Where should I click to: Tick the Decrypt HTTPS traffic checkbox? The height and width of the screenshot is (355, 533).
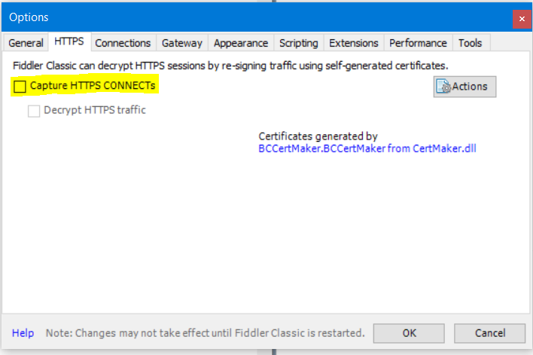34,111
